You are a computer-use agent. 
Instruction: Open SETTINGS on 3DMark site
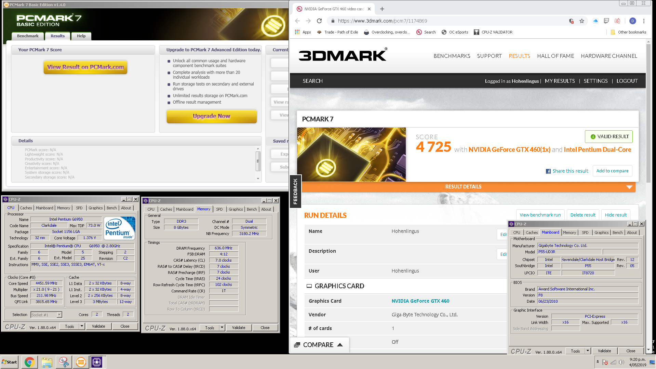pos(596,81)
